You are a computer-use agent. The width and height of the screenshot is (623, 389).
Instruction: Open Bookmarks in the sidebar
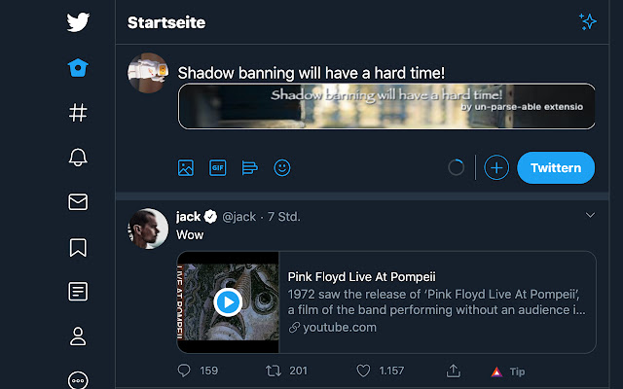point(79,247)
